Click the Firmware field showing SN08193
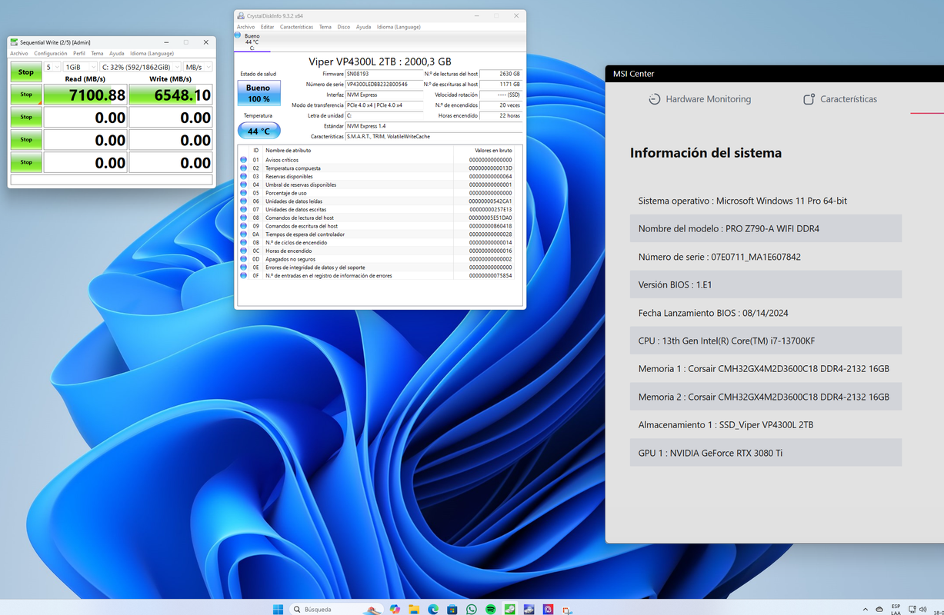The height and width of the screenshot is (615, 944). click(384, 74)
